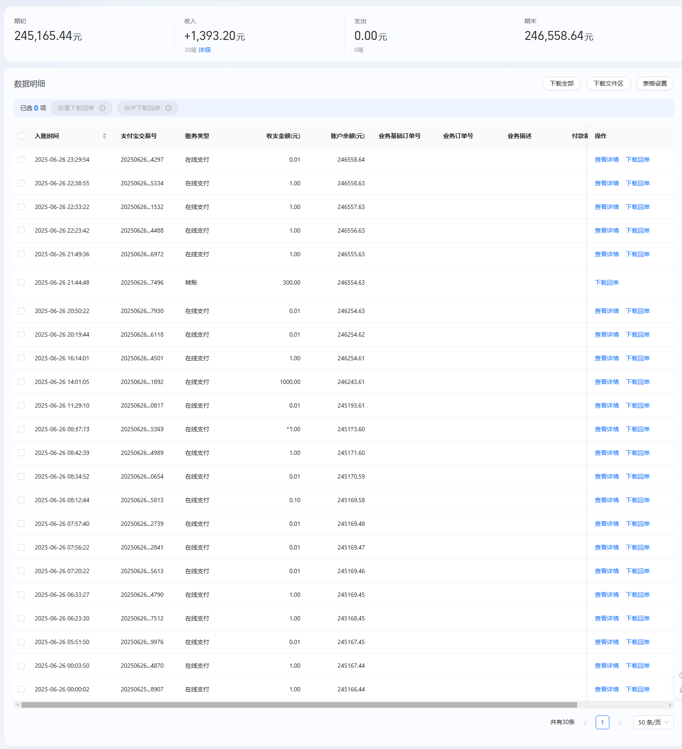Click timestamp 2025-06-26 16:14:01
This screenshot has width=682, height=749.
[62, 358]
